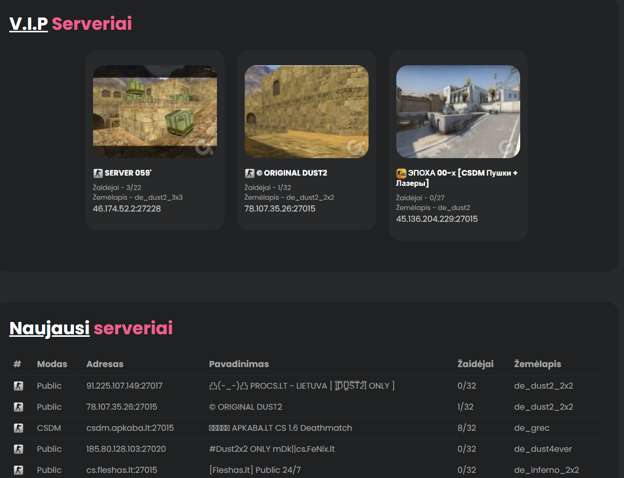
Task: Click the de_inferno_2x2 map cell
Action: point(547,470)
